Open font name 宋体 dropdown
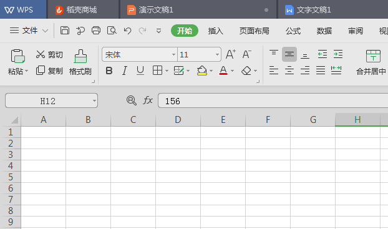This screenshot has height=229, width=388. pyautogui.click(x=173, y=54)
